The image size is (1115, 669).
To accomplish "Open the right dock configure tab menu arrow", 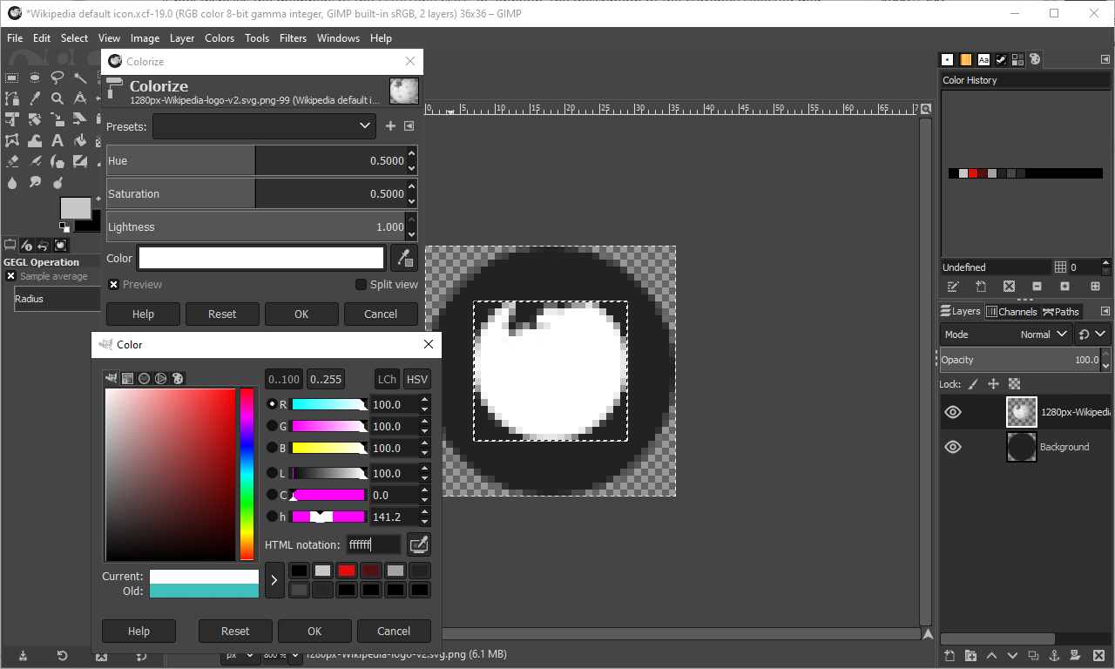I will (1105, 59).
